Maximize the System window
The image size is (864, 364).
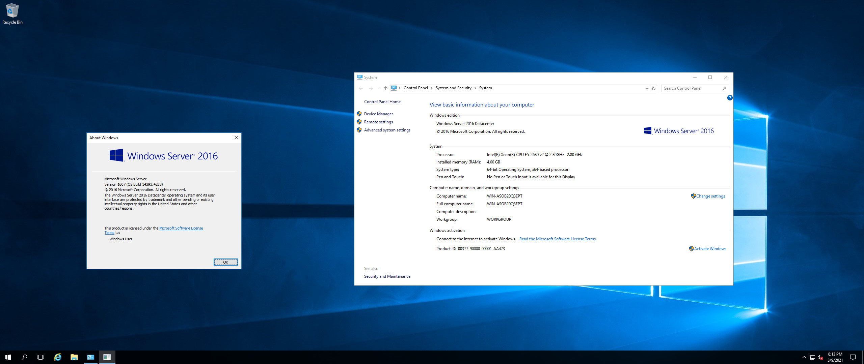(710, 77)
